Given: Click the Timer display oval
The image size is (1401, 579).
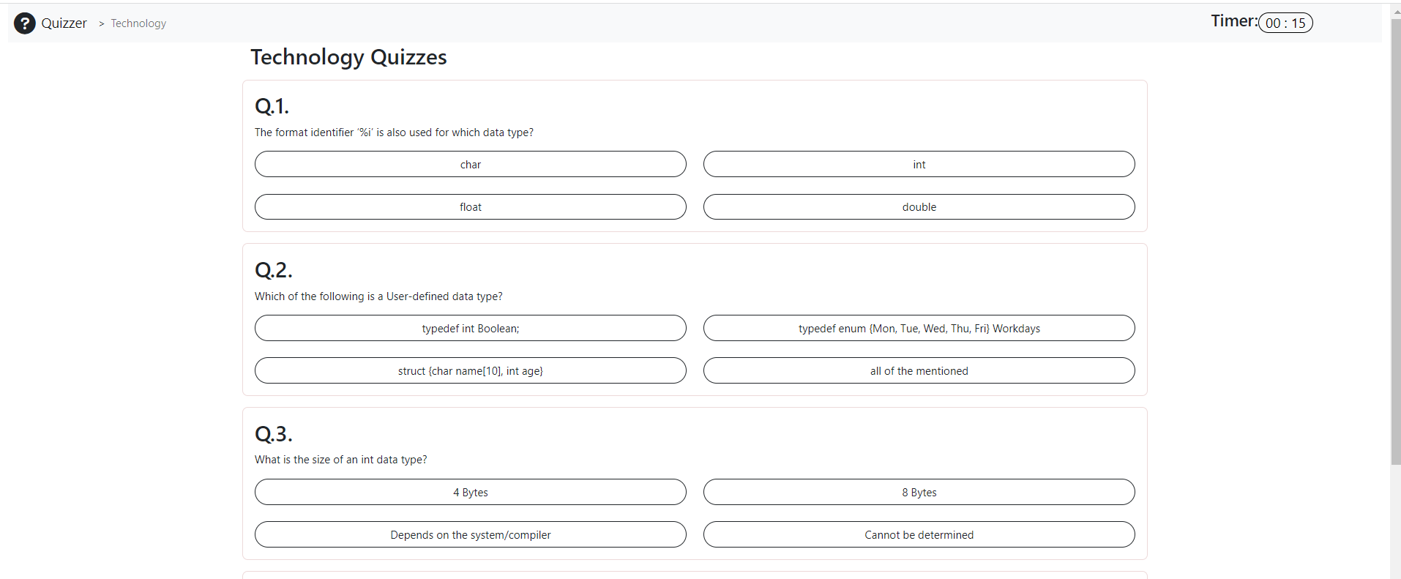Looking at the screenshot, I should 1285,23.
